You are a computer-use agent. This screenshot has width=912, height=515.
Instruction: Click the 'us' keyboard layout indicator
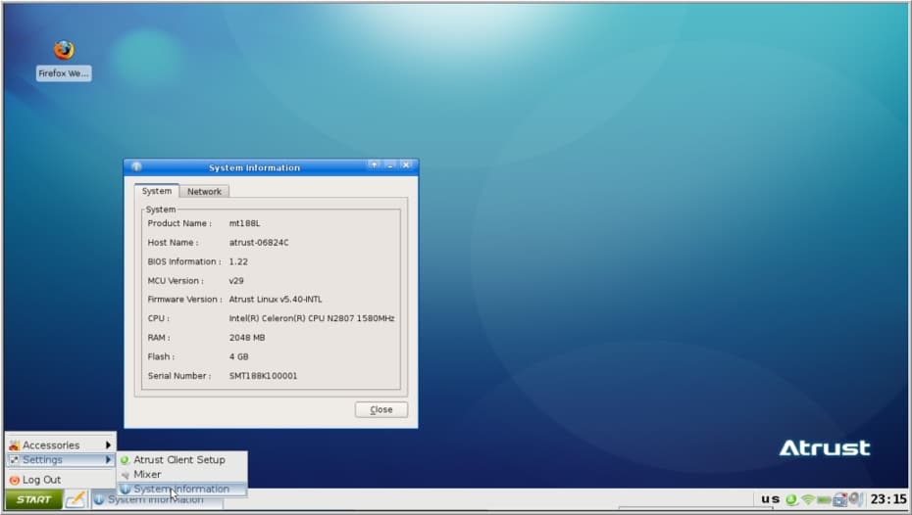(770, 498)
